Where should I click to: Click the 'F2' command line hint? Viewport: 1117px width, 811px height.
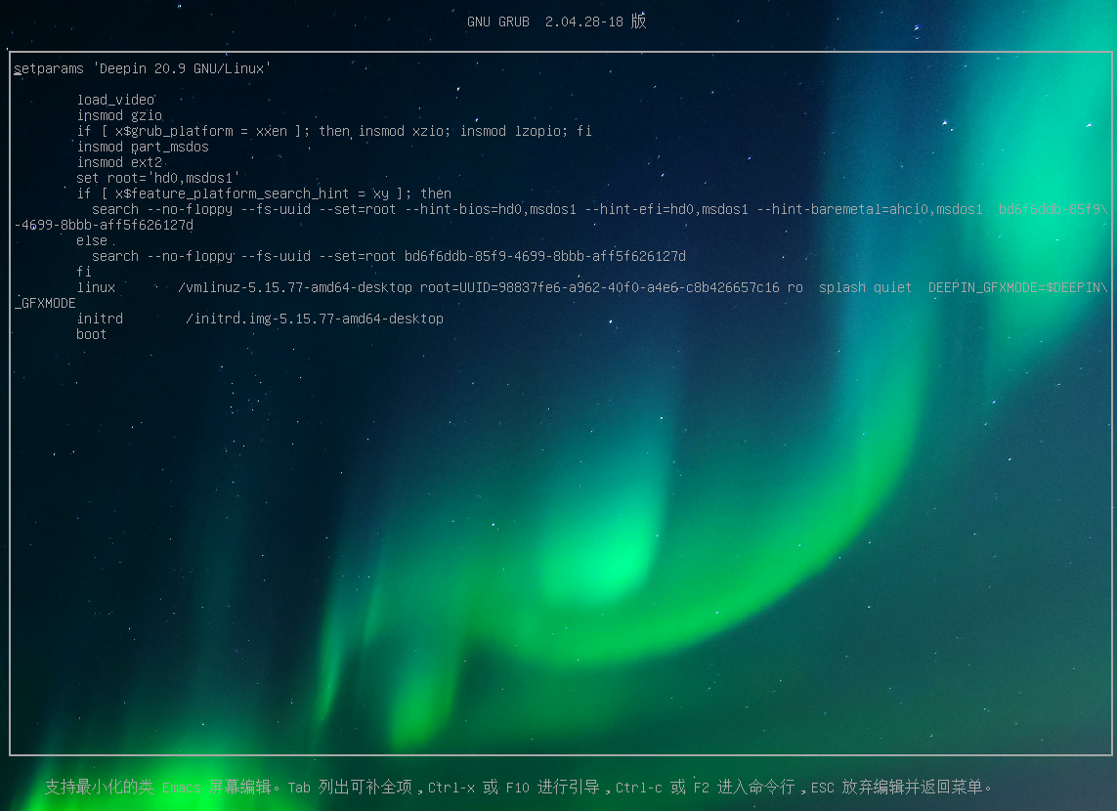(x=702, y=788)
